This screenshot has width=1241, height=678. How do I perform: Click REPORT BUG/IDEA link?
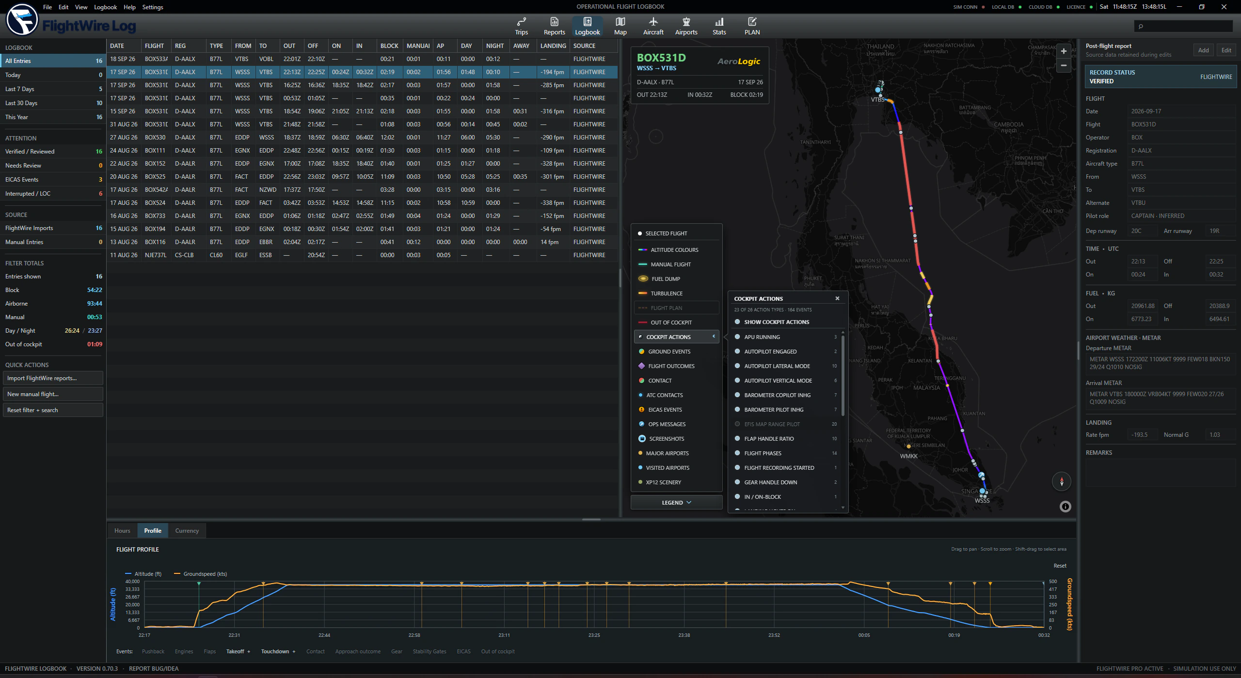[154, 669]
